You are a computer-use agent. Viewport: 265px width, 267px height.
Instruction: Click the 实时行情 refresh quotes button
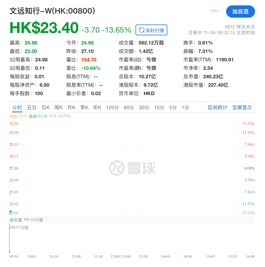(151, 30)
